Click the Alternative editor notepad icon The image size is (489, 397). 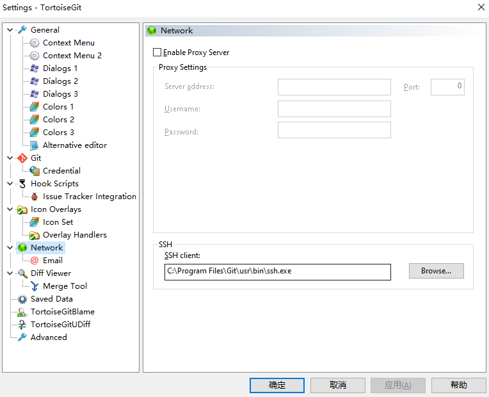35,145
